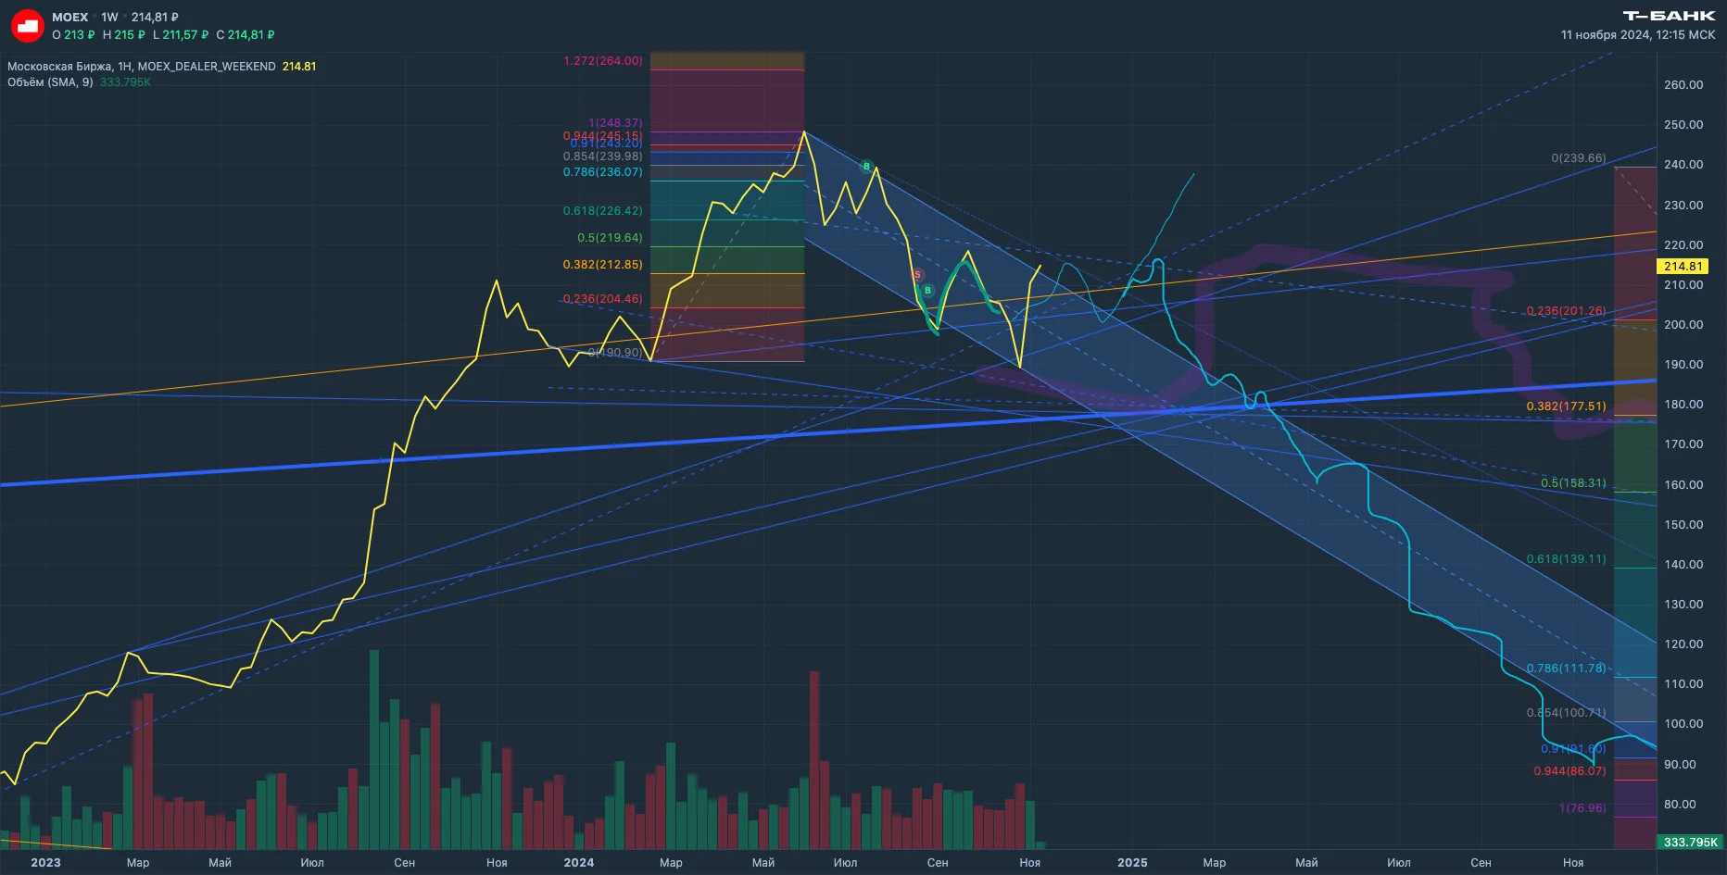The height and width of the screenshot is (875, 1727).
Task: Click the yellow 214.81 current price tag on the axis
Action: 1683,267
